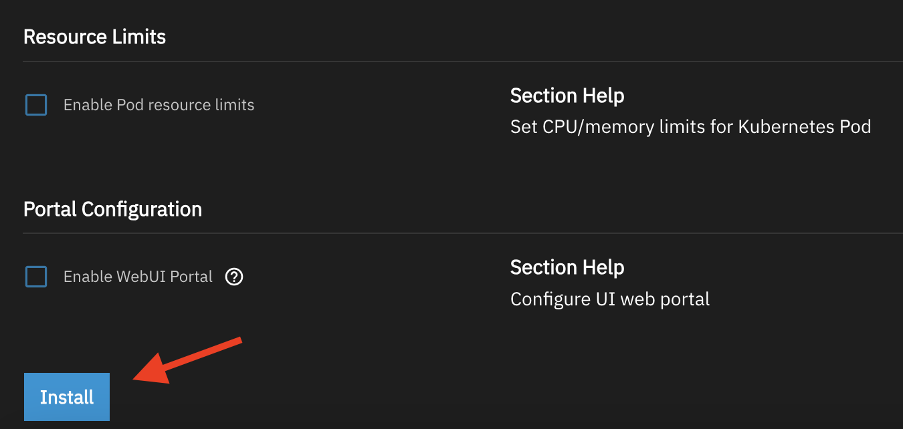Click the Enable WebUI Portal label text

(x=138, y=277)
